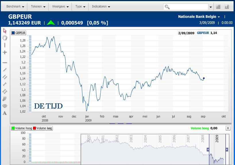
Task: Click the left handle of timeline range
Action: (x=208, y=149)
